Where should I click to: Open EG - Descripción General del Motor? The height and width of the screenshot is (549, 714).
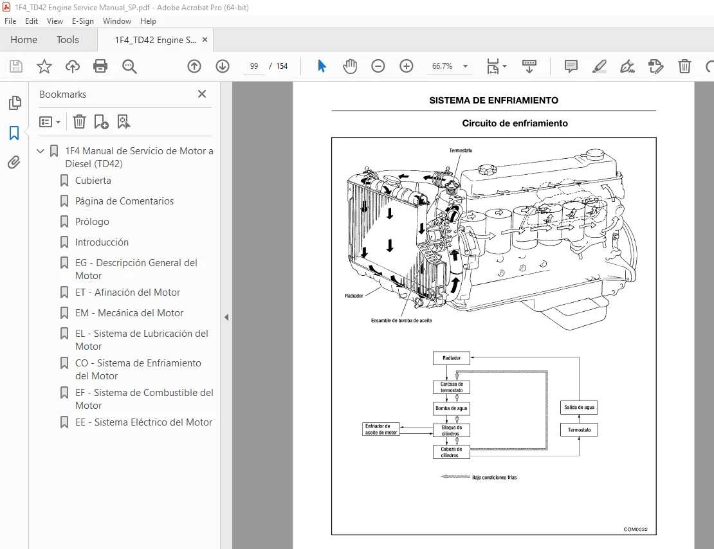(136, 269)
